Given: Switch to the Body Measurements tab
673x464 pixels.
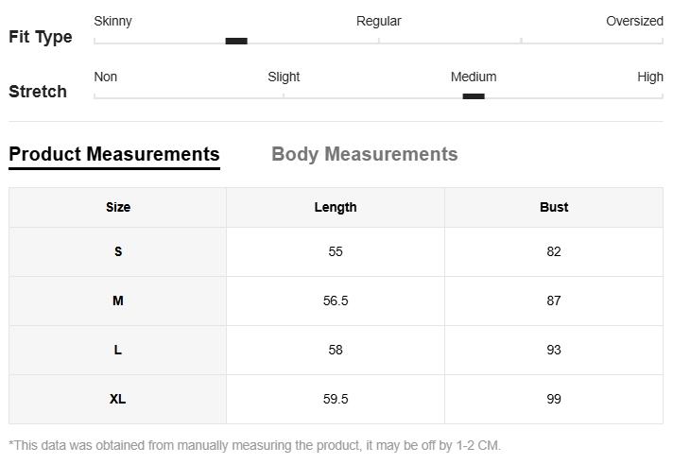Looking at the screenshot, I should tap(364, 154).
